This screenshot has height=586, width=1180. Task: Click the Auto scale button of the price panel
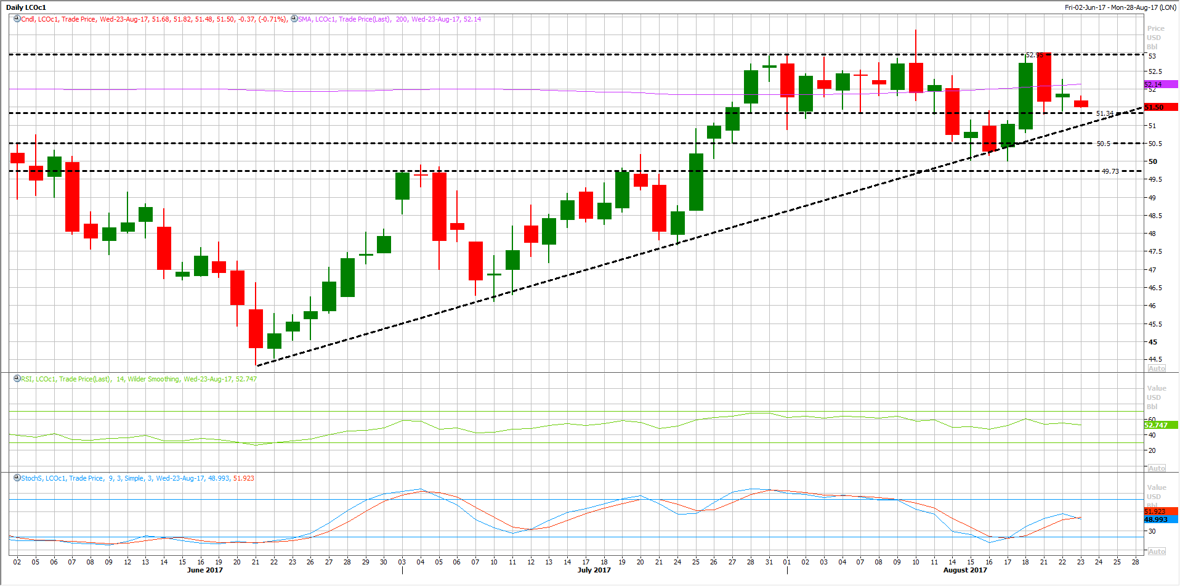click(1157, 368)
